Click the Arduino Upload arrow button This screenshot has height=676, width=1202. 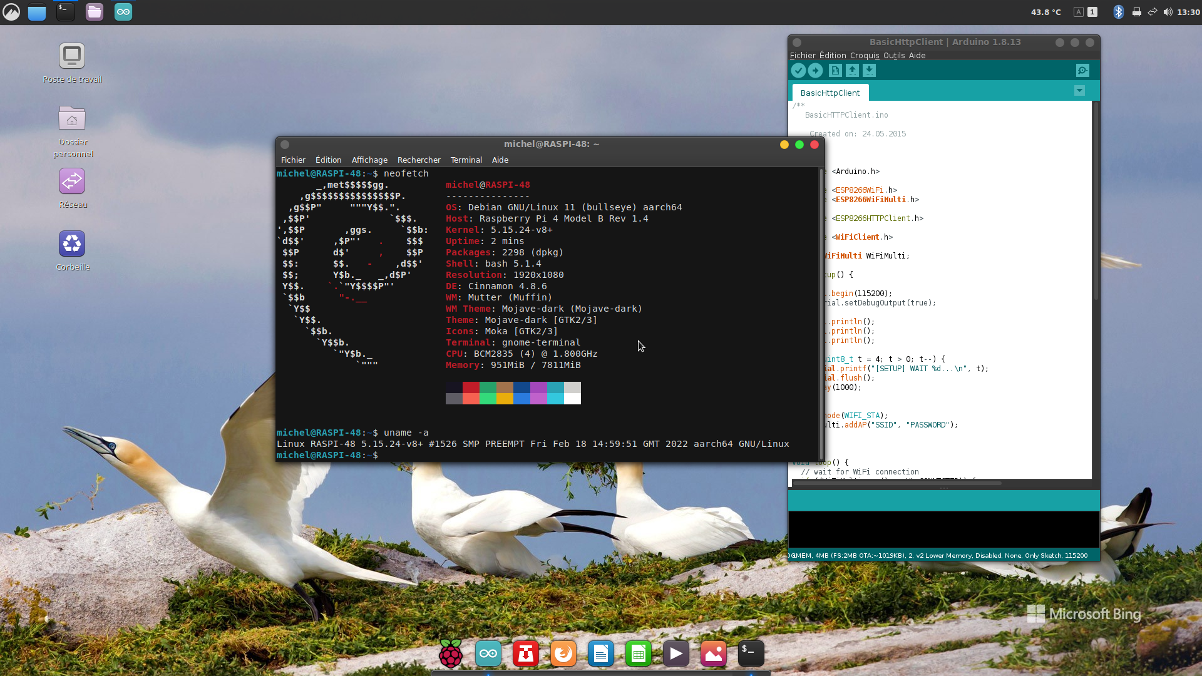click(x=815, y=71)
